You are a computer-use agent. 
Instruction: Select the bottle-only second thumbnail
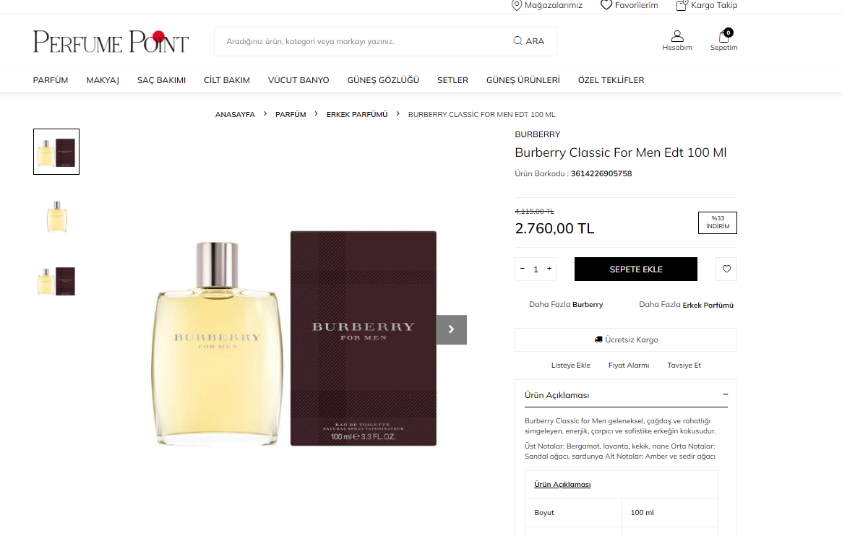(56, 216)
